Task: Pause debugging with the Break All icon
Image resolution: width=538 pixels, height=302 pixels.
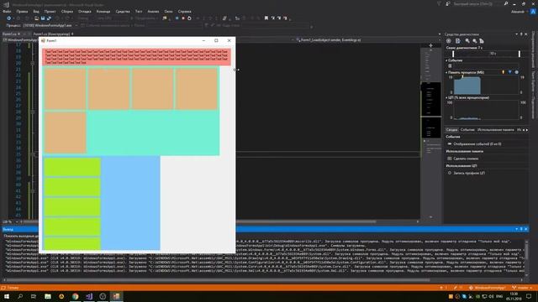Action: point(177,18)
